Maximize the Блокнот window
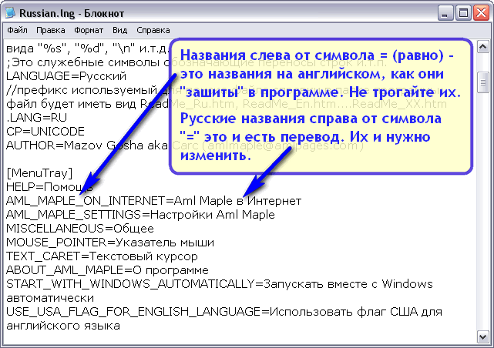This screenshot has width=494, height=348. click(463, 13)
